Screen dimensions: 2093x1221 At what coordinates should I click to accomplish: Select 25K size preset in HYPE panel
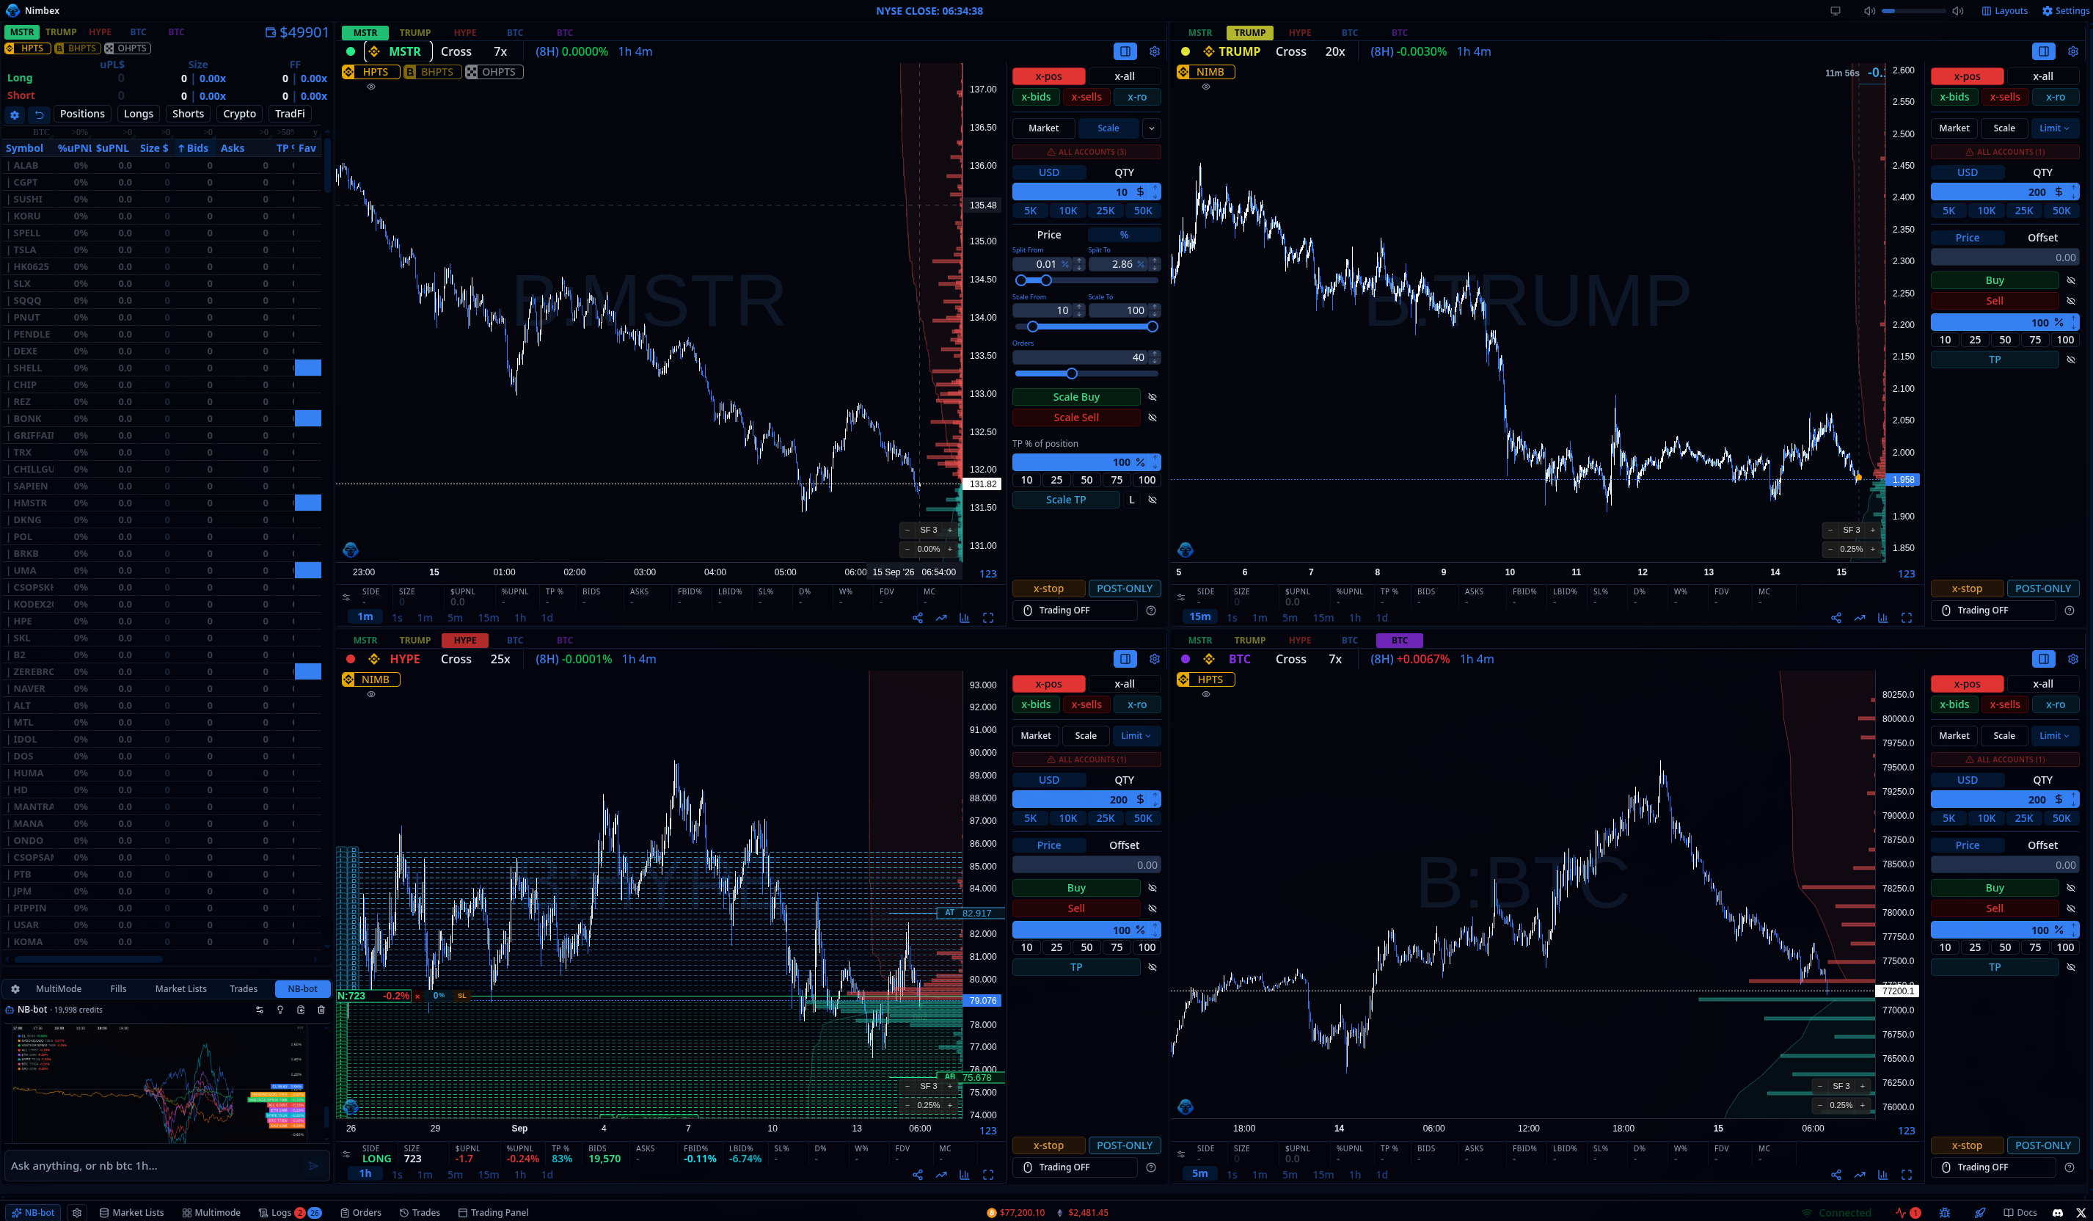pos(1106,819)
